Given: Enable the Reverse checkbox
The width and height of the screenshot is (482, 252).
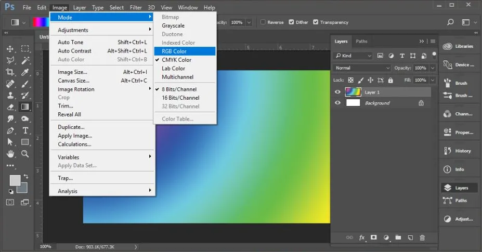Looking at the screenshot, I should (x=263, y=22).
